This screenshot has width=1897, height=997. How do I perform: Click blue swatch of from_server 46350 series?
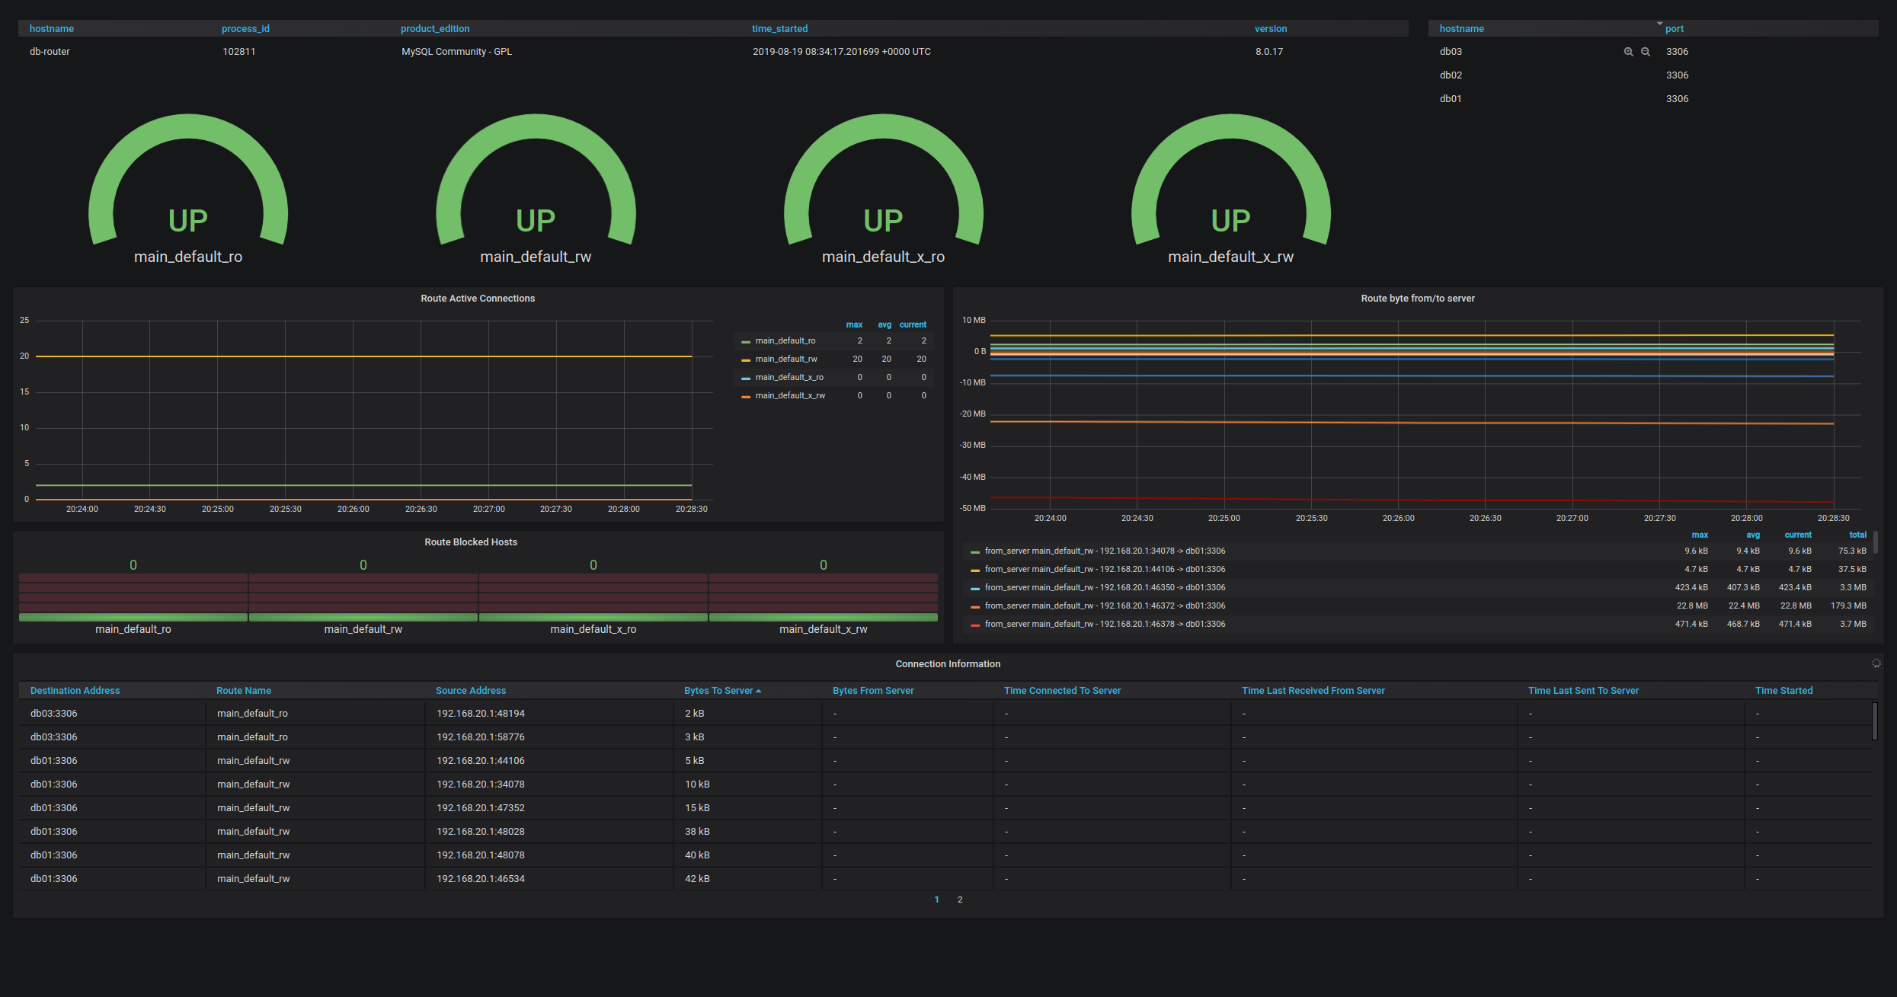point(975,589)
